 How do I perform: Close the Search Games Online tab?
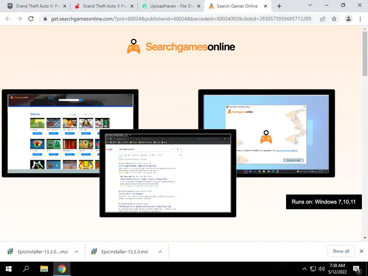click(266, 6)
